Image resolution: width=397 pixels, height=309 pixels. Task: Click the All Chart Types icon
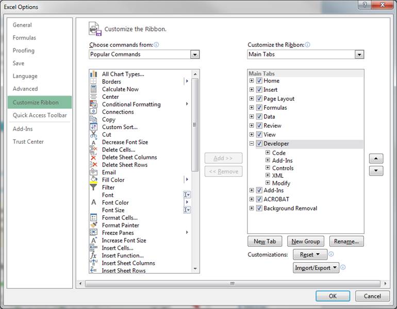click(93, 74)
